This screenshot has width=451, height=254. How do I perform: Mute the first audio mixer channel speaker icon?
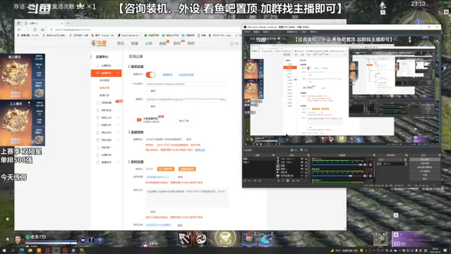(365, 165)
